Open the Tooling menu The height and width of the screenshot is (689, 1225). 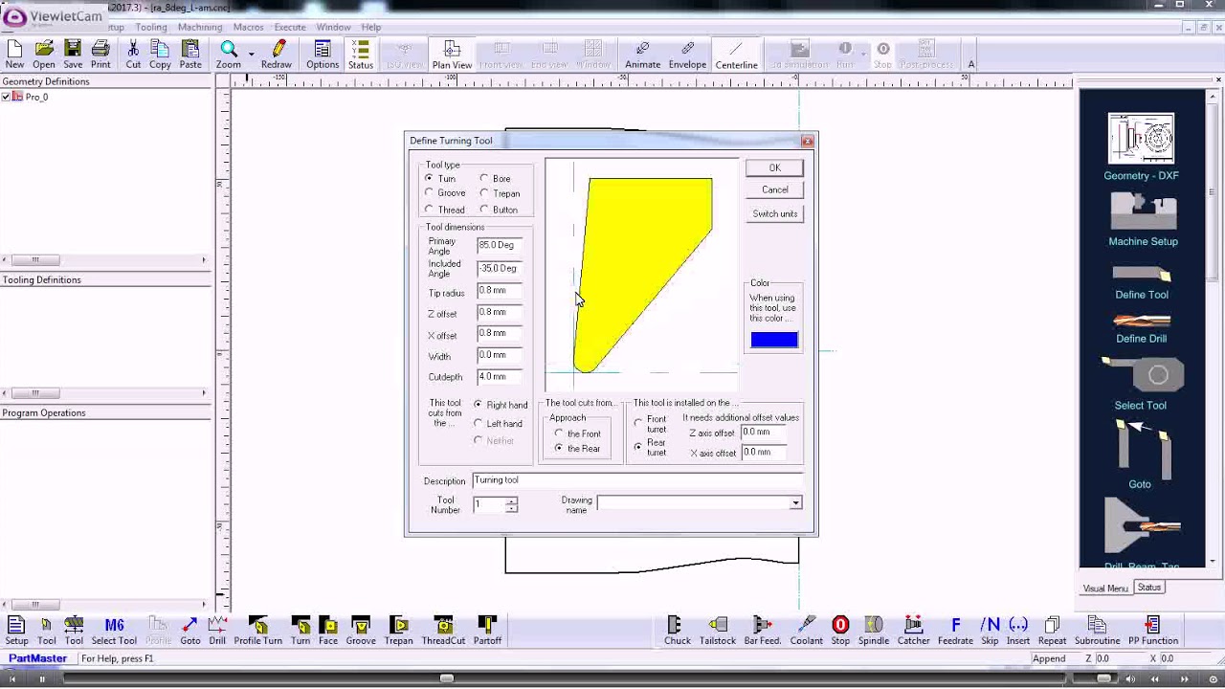pyautogui.click(x=151, y=27)
